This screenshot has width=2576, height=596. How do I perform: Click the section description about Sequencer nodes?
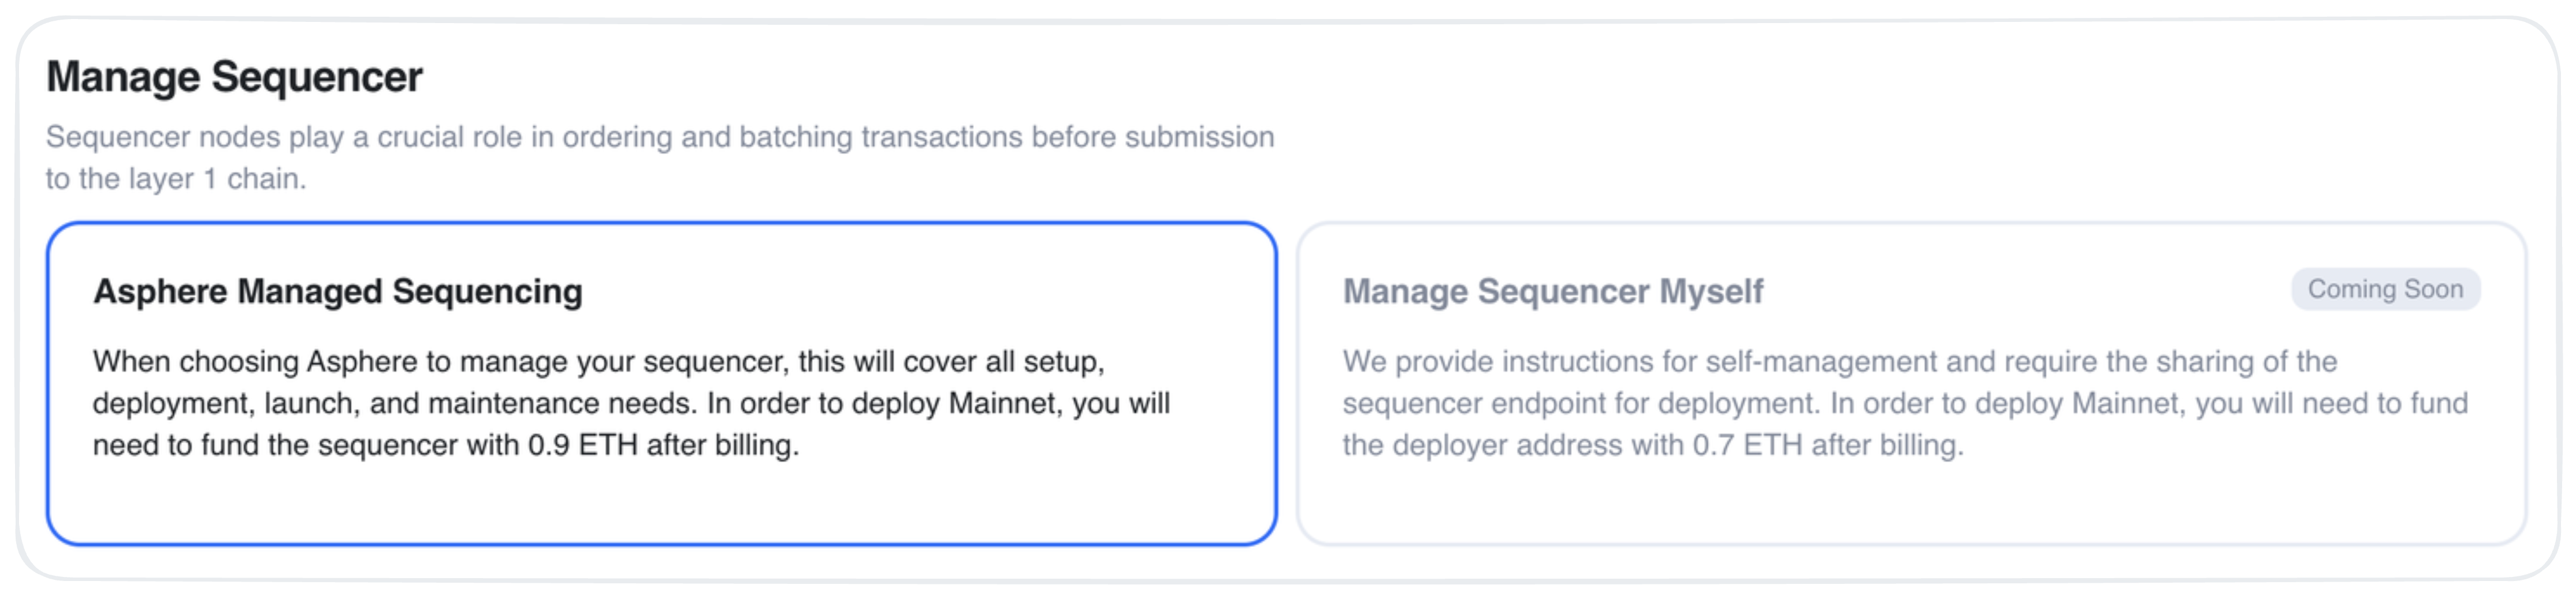click(x=660, y=158)
